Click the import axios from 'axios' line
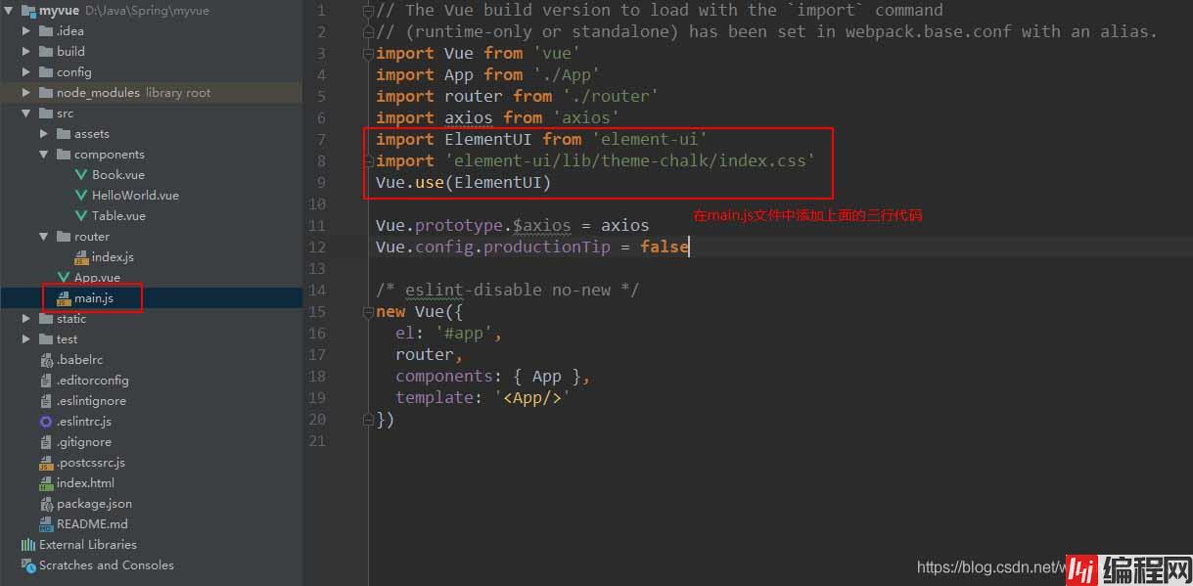1193x586 pixels. click(497, 118)
